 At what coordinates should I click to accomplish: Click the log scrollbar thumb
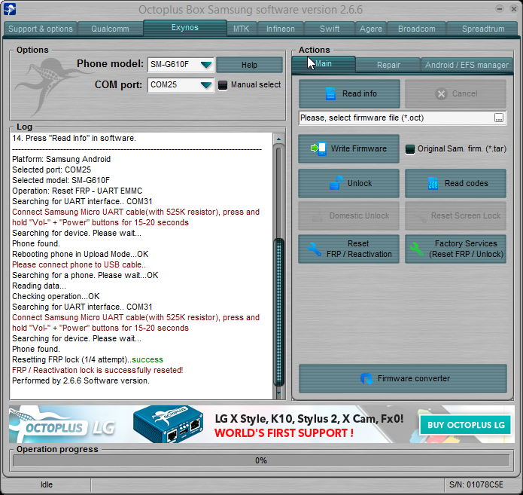tap(279, 312)
